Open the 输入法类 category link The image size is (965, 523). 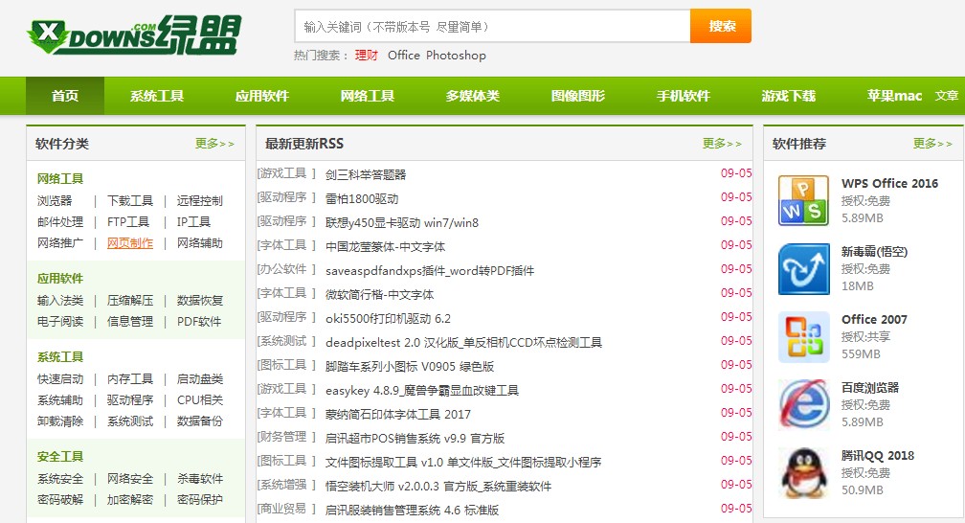pyautogui.click(x=60, y=301)
